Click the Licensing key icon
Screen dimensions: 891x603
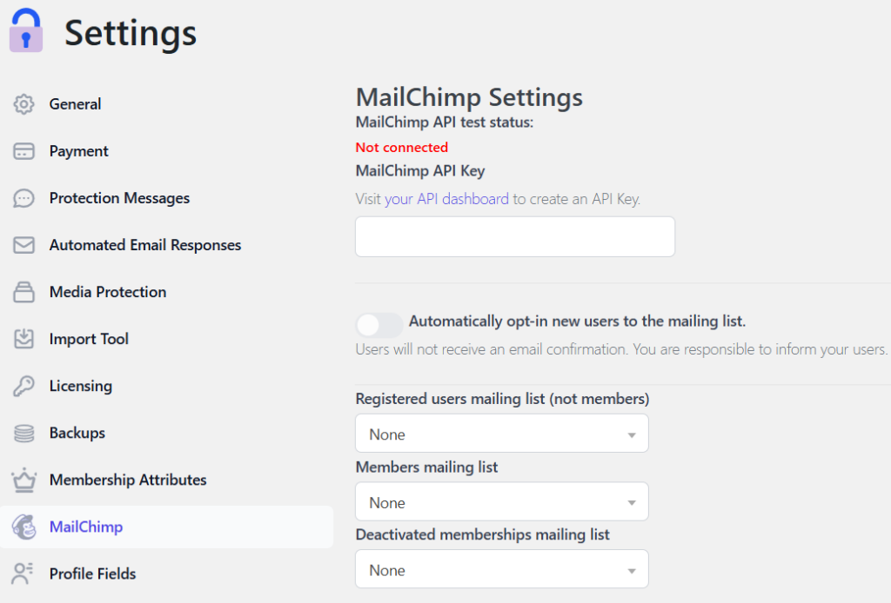point(23,386)
